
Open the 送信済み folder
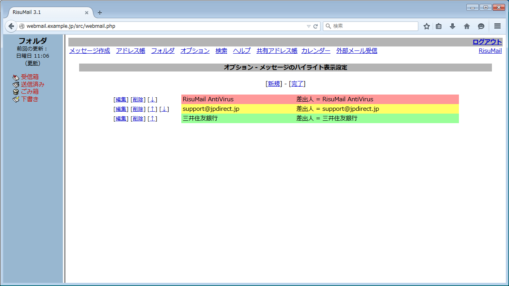pos(33,84)
